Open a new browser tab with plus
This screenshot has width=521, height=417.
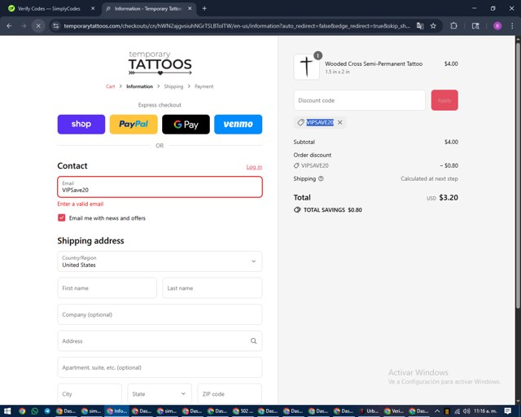(x=204, y=9)
